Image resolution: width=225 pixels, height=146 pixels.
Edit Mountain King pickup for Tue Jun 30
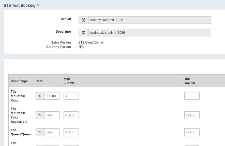point(192,96)
